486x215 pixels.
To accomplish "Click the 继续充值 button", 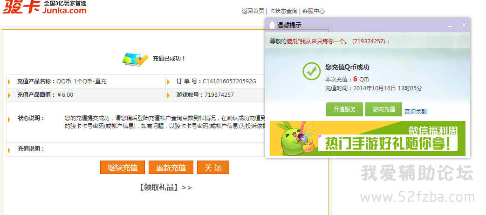I will coord(123,168).
